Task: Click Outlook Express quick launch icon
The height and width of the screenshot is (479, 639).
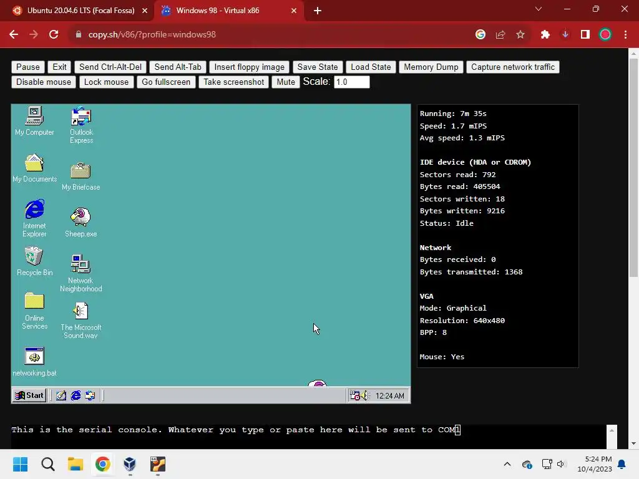Action: pyautogui.click(x=90, y=395)
